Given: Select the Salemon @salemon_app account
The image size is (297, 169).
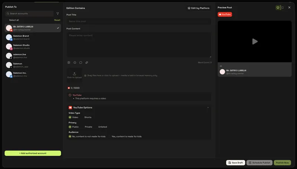Looking at the screenshot, I should tap(33, 65).
